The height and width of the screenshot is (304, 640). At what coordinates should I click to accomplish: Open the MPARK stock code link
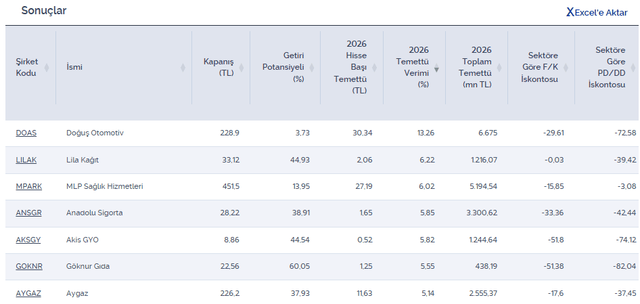[28, 186]
